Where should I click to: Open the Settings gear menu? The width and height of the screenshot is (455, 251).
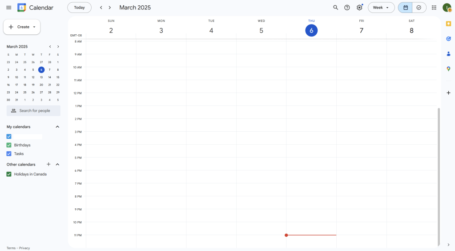tap(359, 8)
